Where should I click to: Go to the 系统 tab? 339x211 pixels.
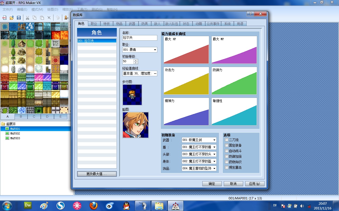[227, 24]
